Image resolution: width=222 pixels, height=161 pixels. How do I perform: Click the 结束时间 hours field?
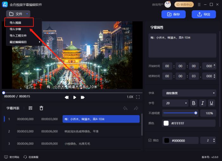click(x=167, y=76)
